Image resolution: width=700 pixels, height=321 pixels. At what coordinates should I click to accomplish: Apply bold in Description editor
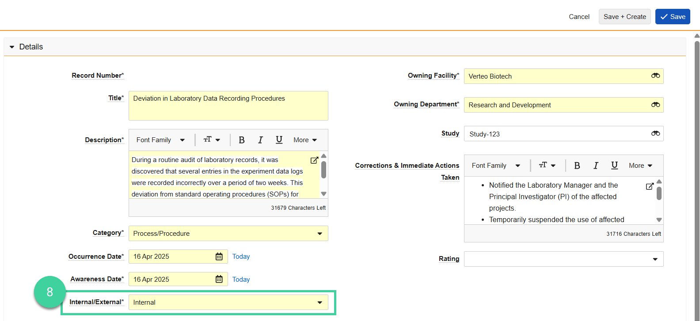(x=242, y=140)
